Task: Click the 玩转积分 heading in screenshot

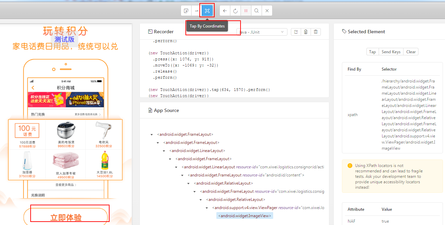Action: (65, 31)
